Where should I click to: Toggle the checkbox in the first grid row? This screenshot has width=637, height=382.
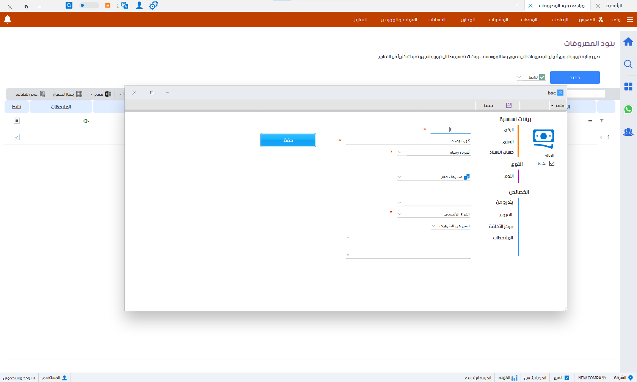point(17,137)
